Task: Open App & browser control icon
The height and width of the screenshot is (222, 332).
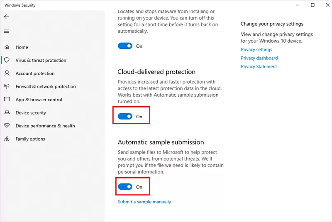Action: pos(7,100)
